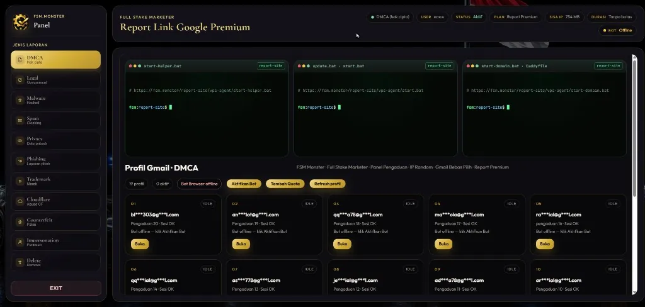The width and height of the screenshot is (645, 307).
Task: Click the green dot on start-domain.bat terminal
Action: (477, 66)
